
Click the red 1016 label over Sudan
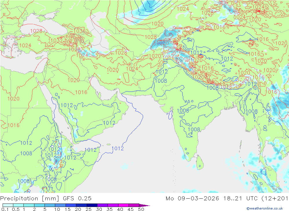[x=14, y=125]
